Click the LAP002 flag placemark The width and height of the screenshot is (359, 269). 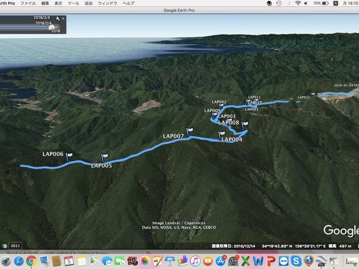[221, 106]
